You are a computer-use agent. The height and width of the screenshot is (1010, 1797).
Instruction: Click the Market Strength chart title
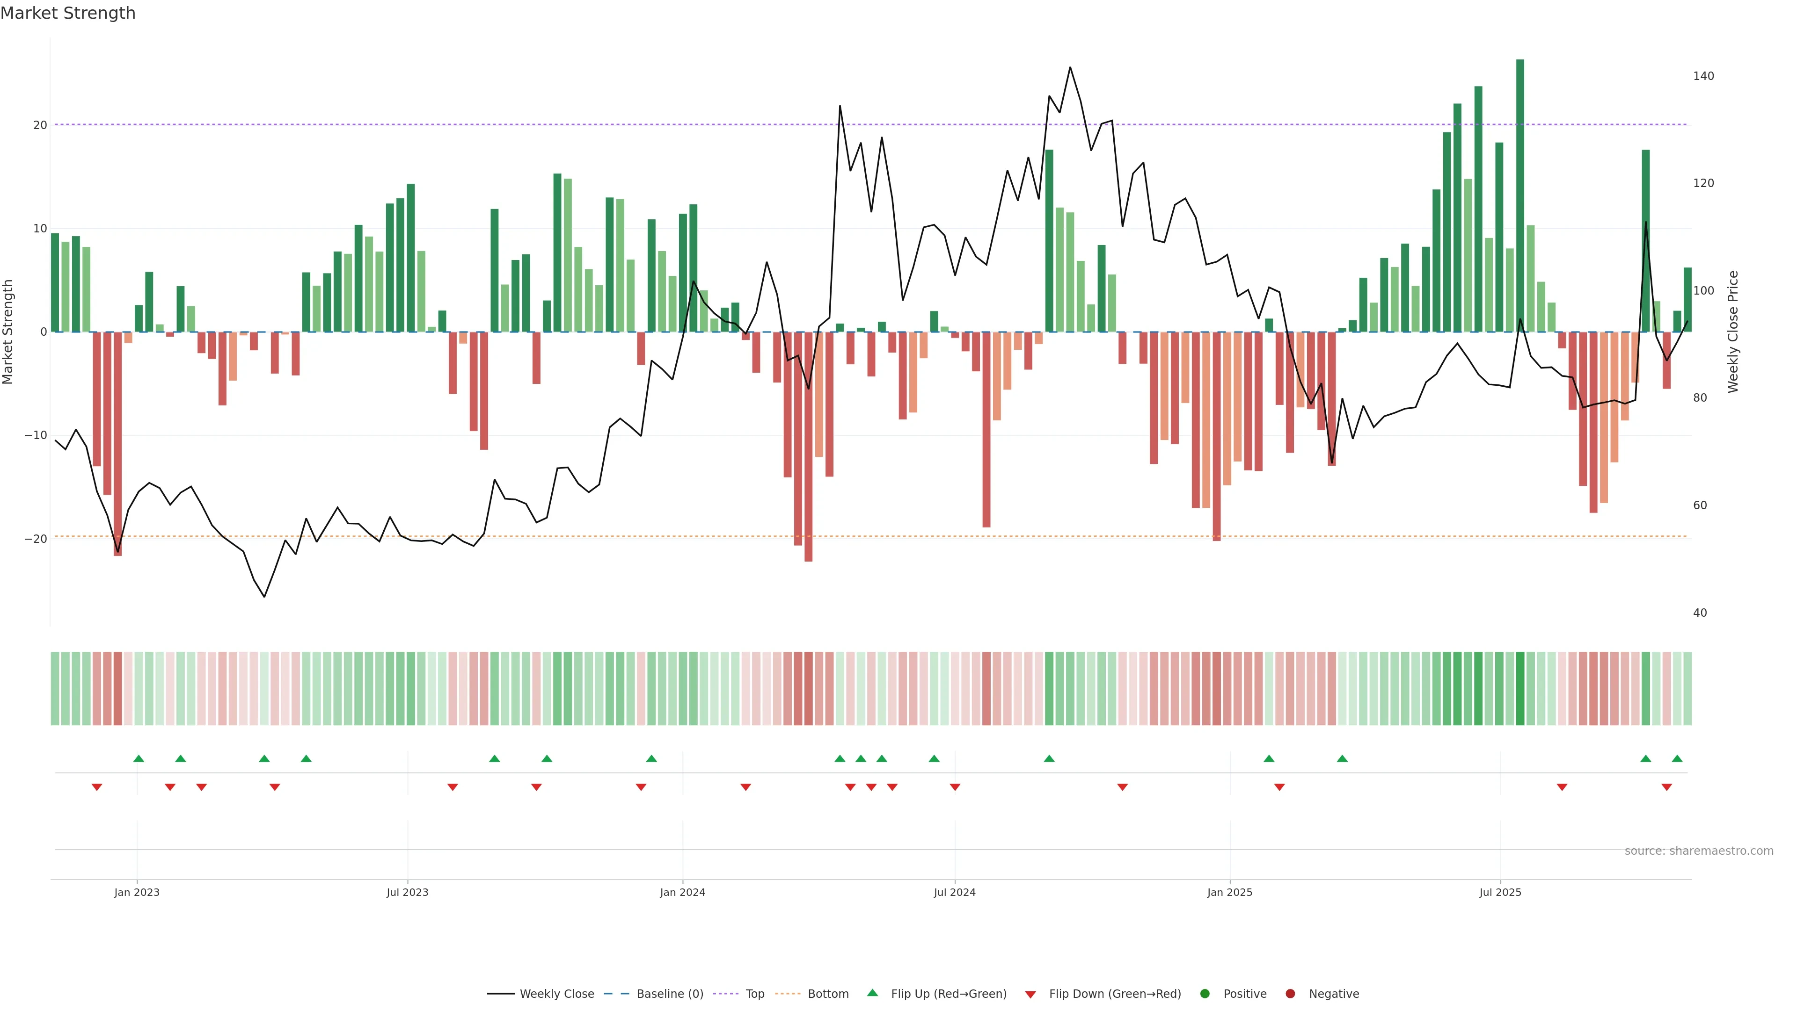68,13
